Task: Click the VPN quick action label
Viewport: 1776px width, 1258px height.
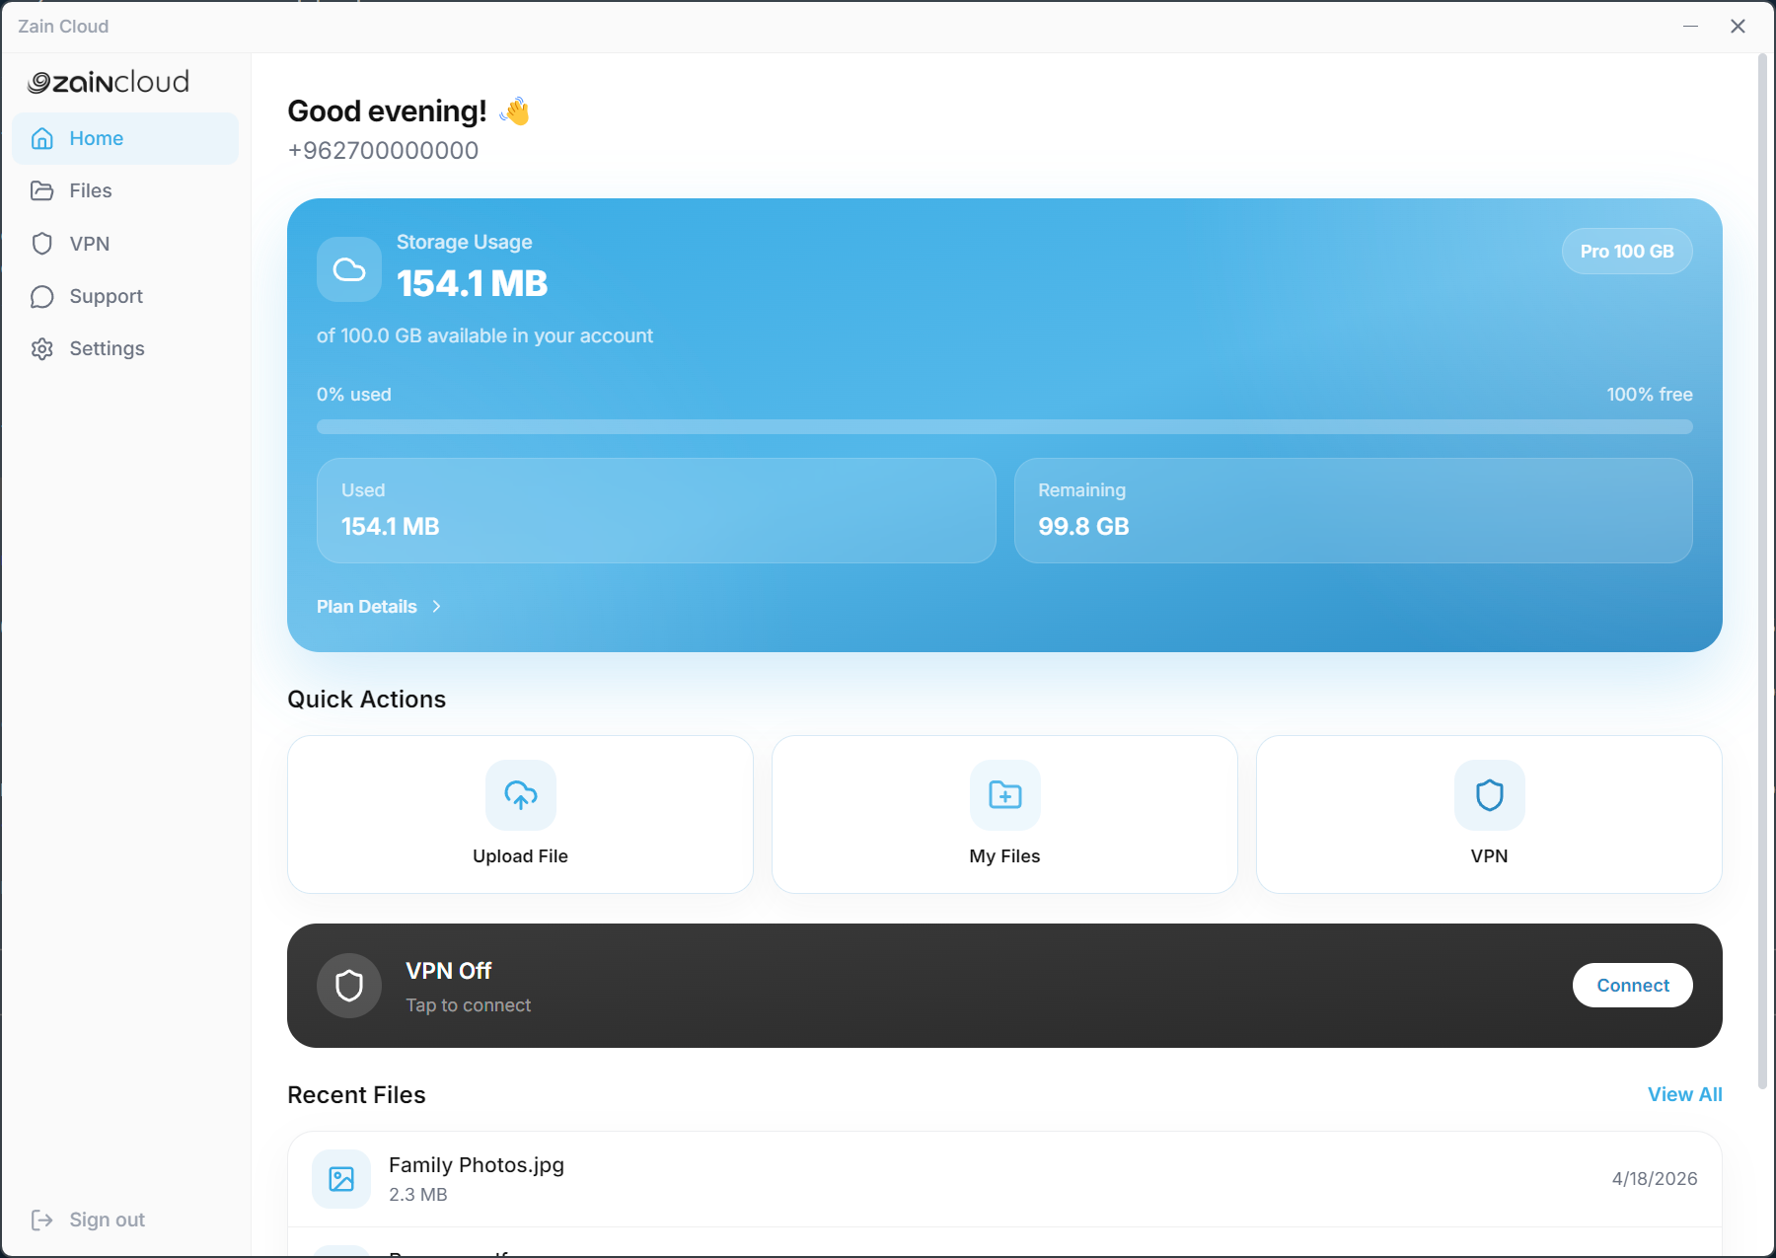Action: (x=1489, y=856)
